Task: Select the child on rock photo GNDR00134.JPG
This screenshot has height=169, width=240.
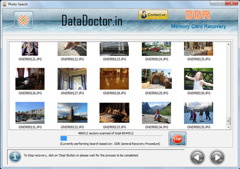Action: [x=156, y=113]
